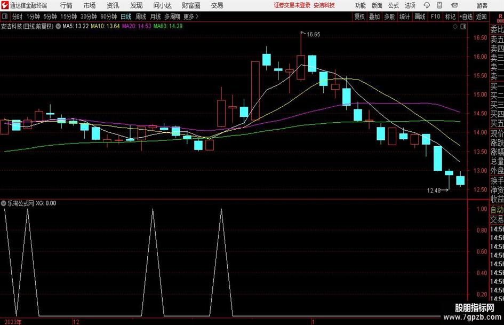Click the diamond icon at chart top right
This screenshot has width=504, height=325.
[x=455, y=27]
